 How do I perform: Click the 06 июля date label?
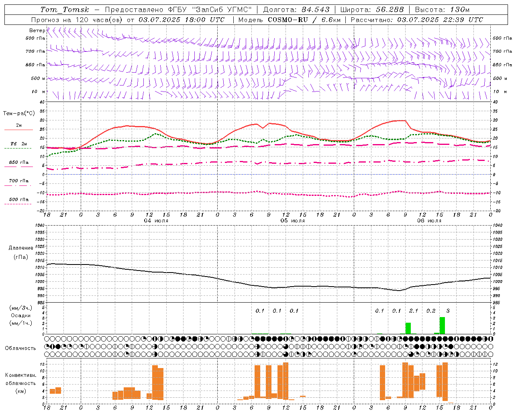429,221
